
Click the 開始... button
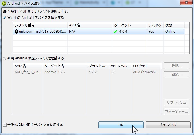(177, 75)
